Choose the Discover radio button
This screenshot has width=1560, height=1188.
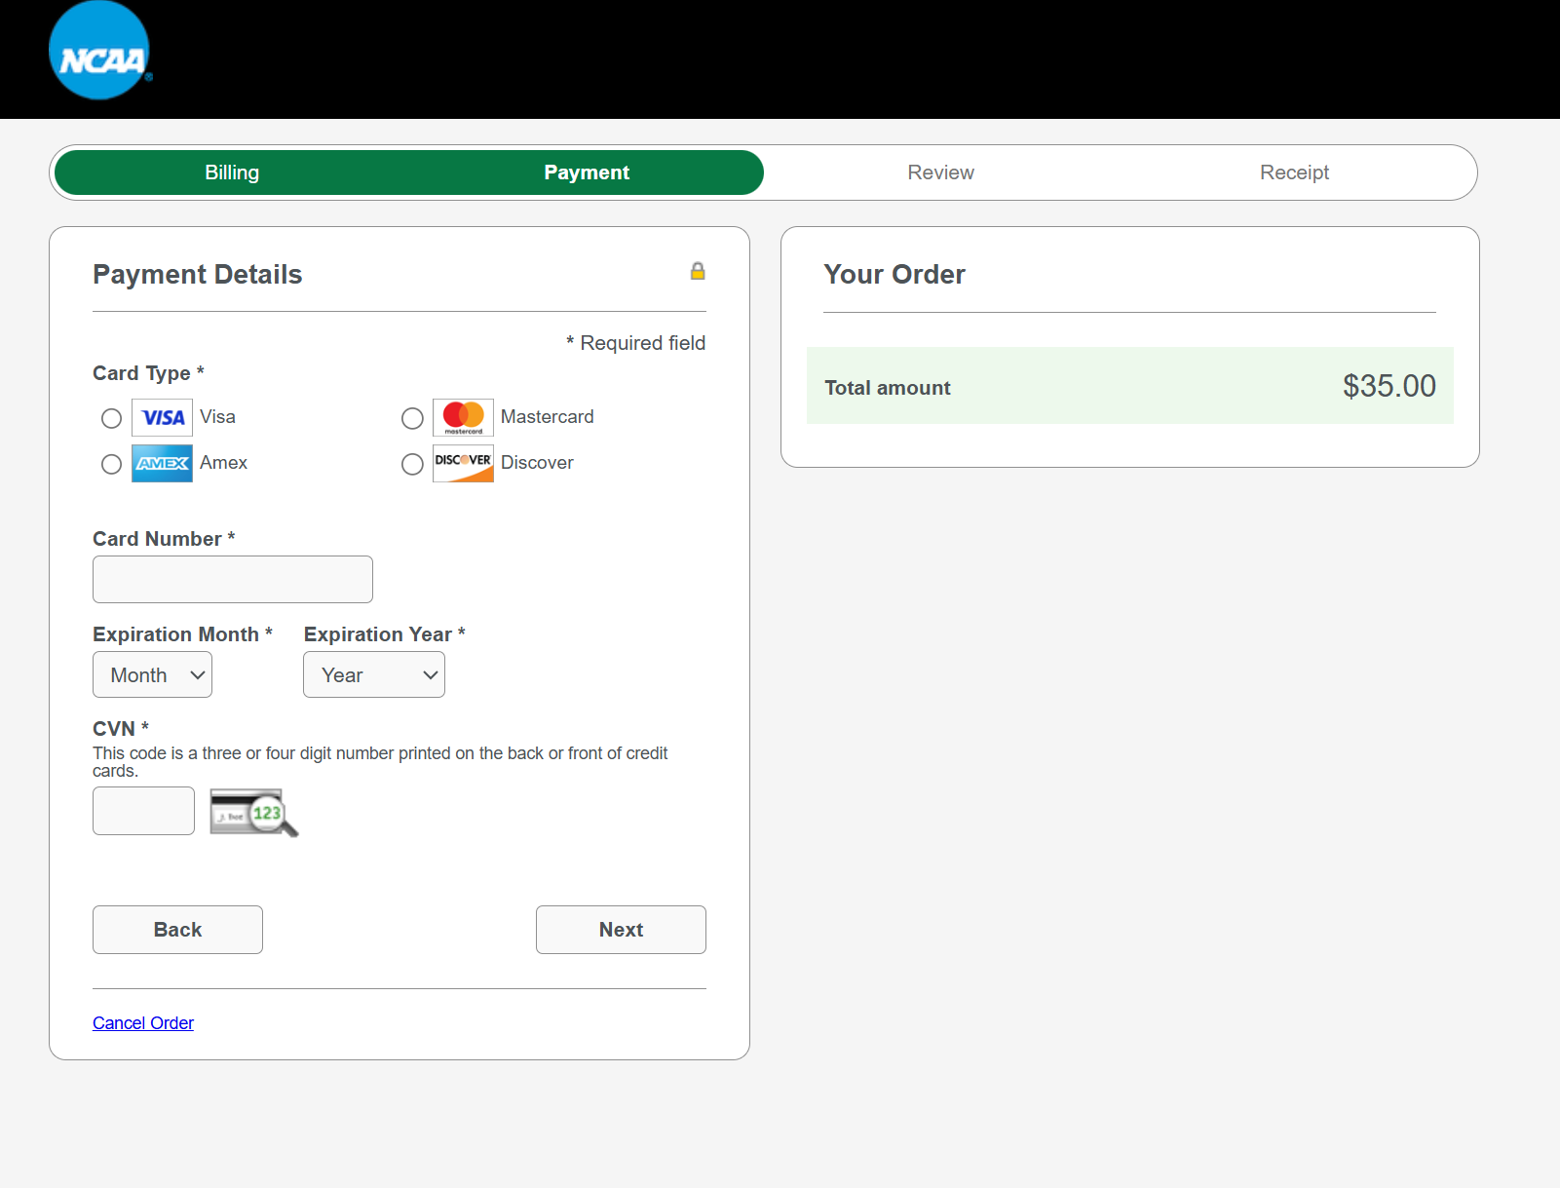coord(412,464)
